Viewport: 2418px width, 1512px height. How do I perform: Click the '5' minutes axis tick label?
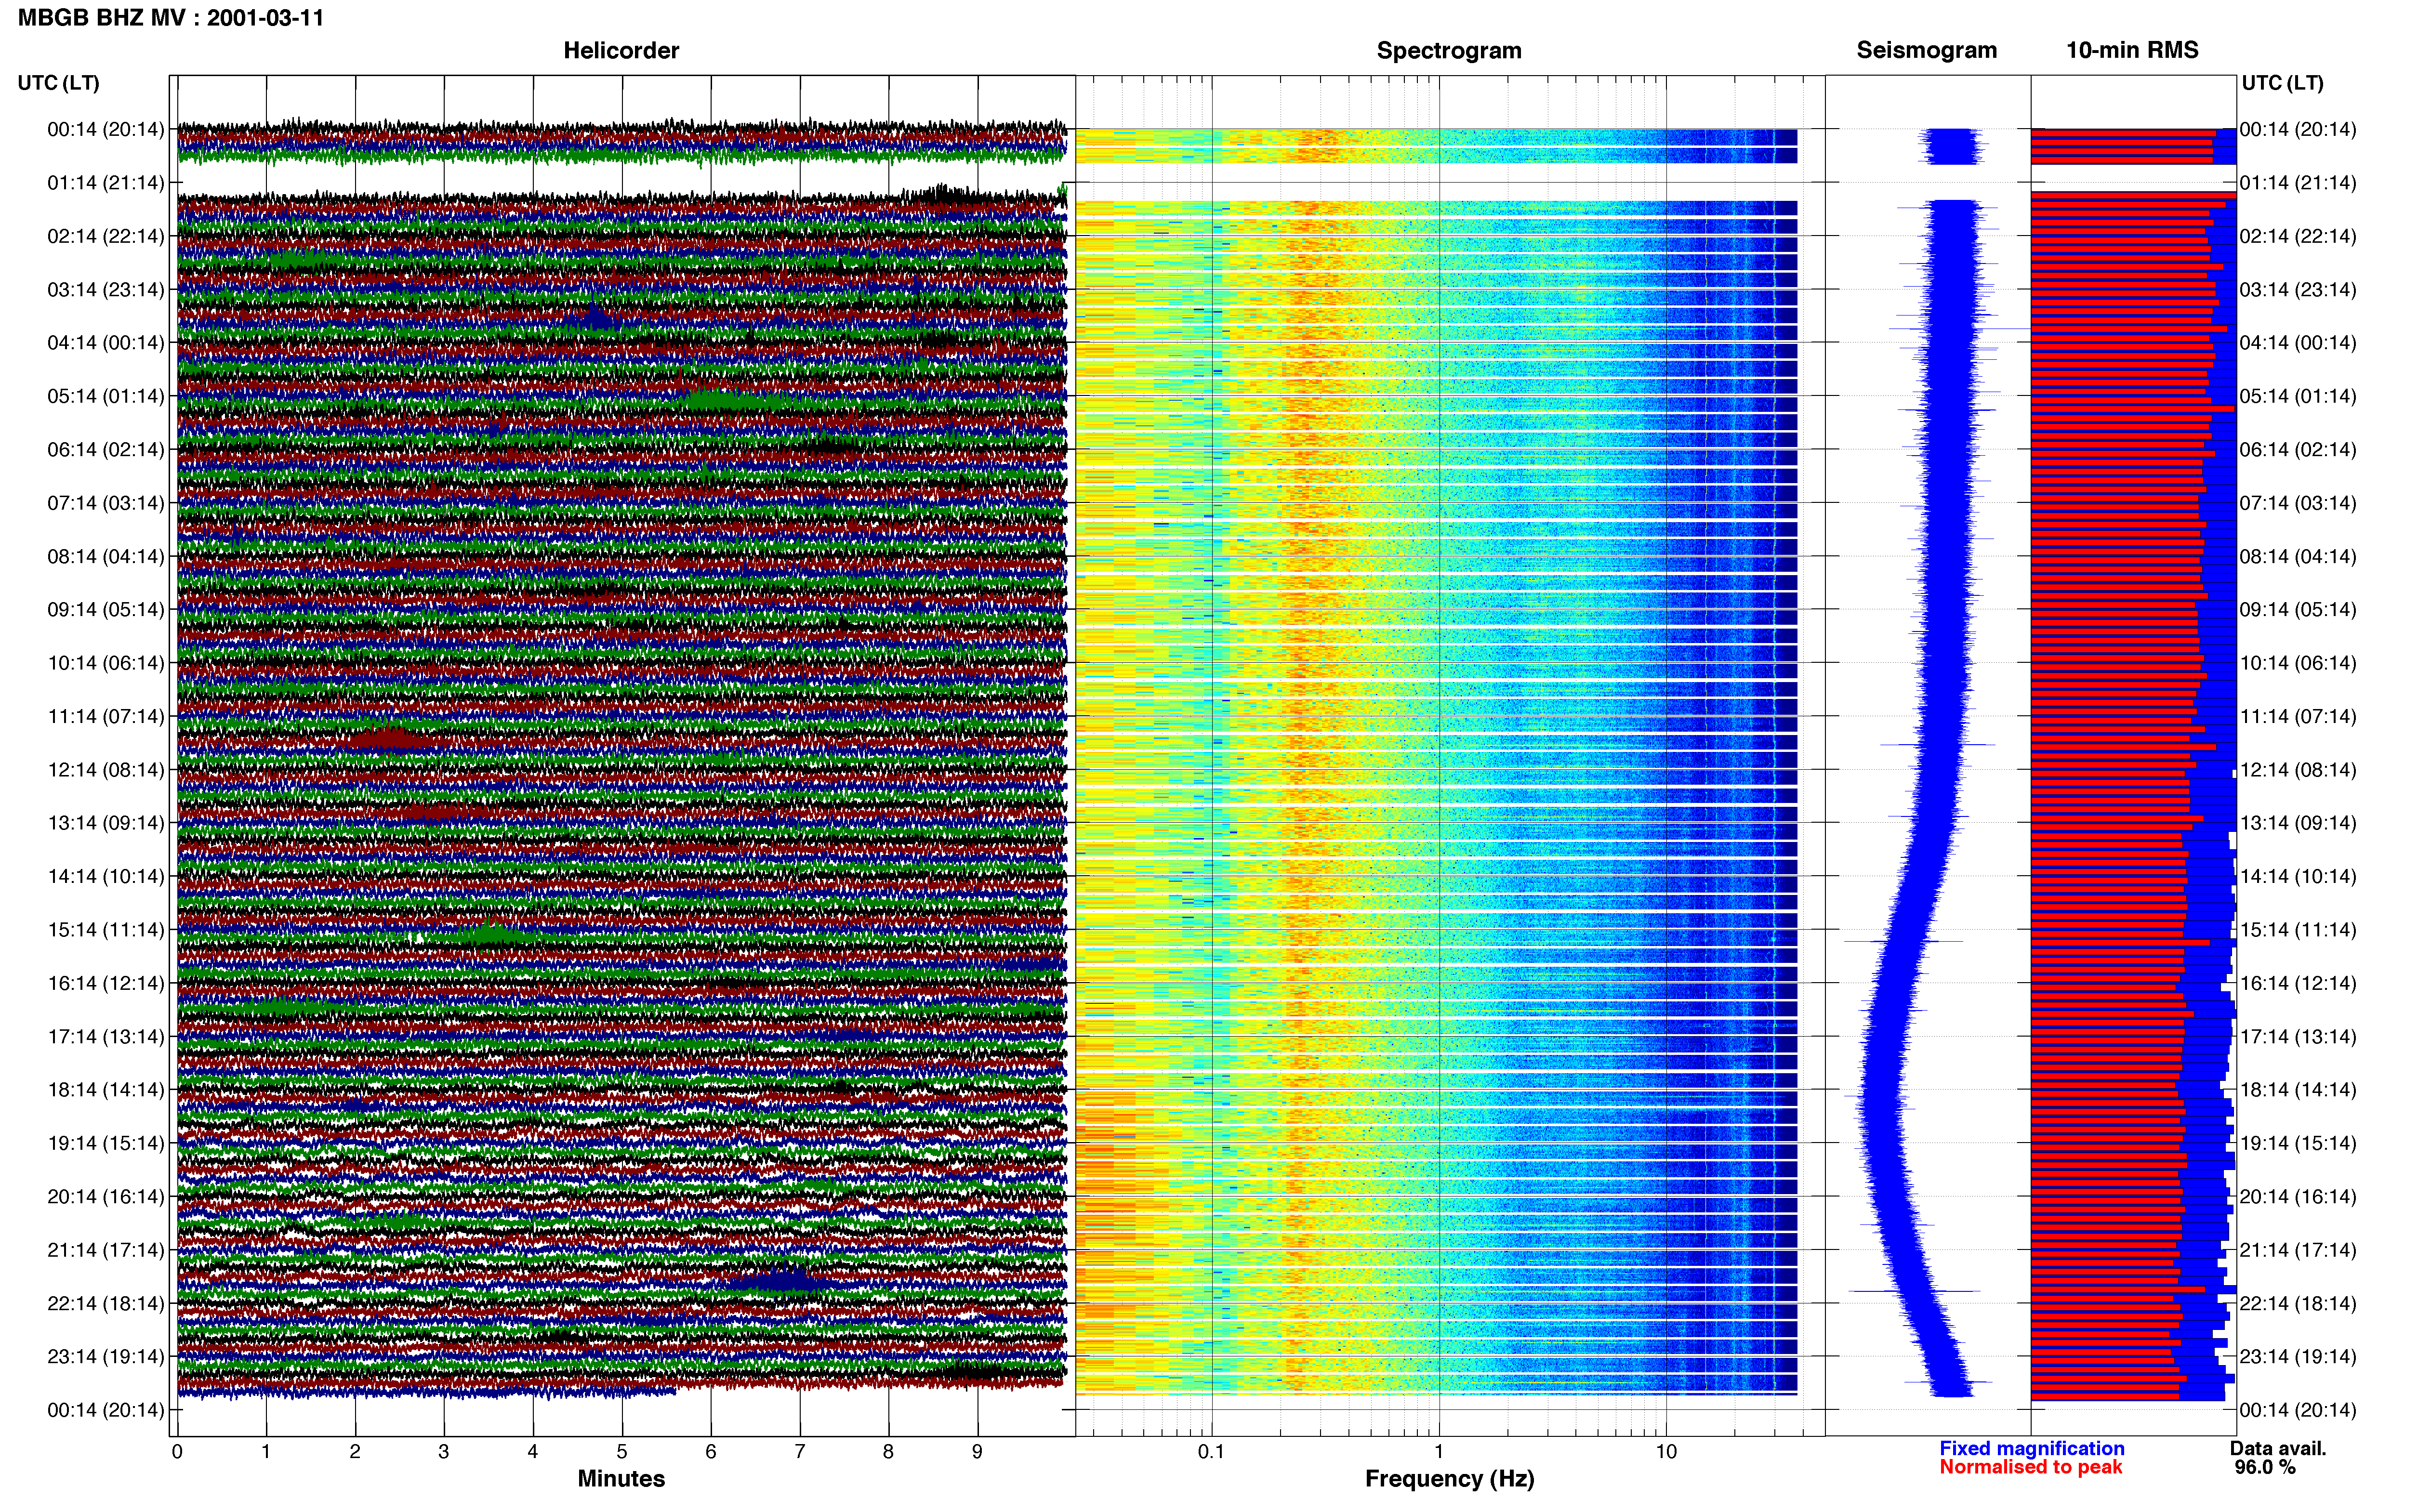tap(622, 1451)
